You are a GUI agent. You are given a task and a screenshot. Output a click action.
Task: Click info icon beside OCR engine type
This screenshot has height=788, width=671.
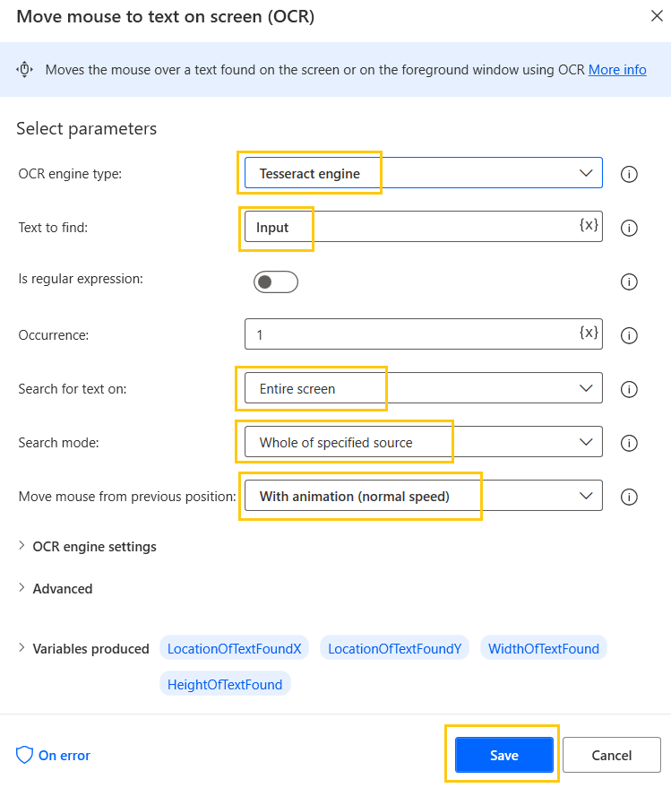629,174
